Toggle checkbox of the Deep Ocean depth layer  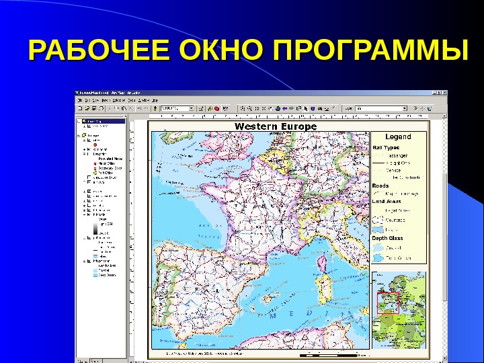point(89,261)
